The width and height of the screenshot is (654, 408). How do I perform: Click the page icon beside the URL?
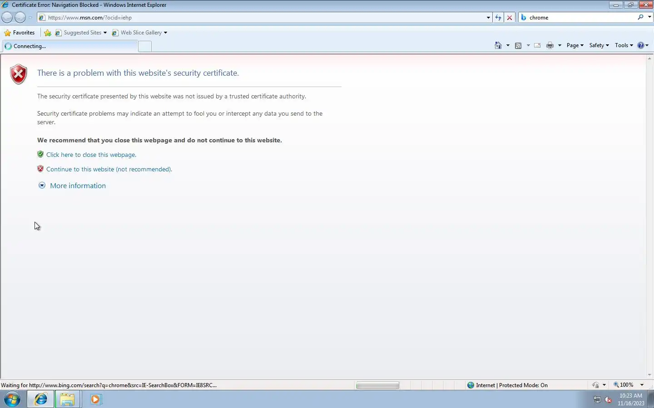point(42,18)
